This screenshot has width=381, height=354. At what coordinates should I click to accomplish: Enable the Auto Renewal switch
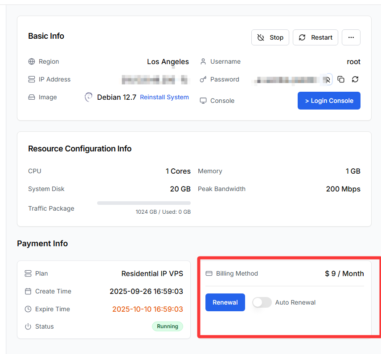pos(262,302)
